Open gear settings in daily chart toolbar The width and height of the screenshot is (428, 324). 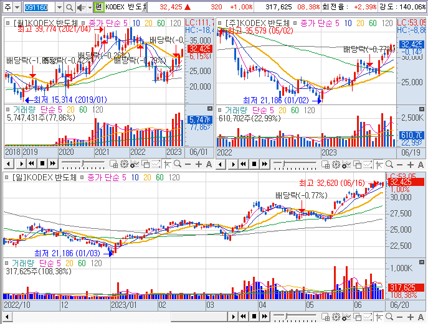pyautogui.click(x=336, y=317)
